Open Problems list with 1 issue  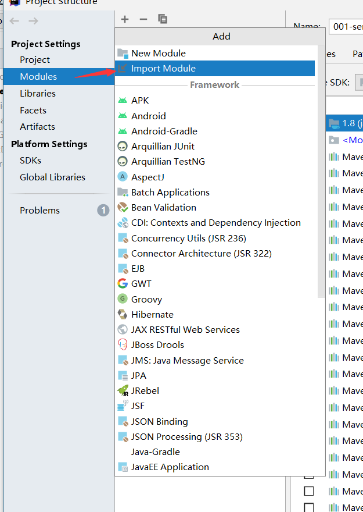pos(39,211)
